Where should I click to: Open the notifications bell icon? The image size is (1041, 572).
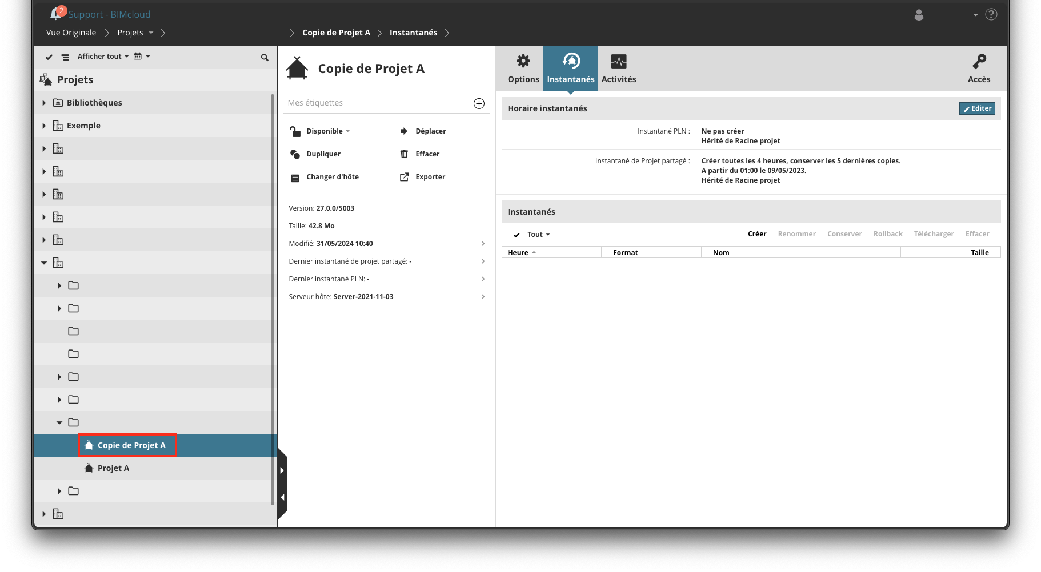tap(56, 14)
